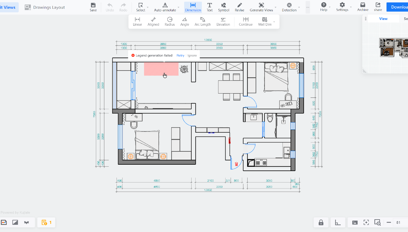Select the Linear dimension tool
408x232 pixels.
pyautogui.click(x=137, y=21)
